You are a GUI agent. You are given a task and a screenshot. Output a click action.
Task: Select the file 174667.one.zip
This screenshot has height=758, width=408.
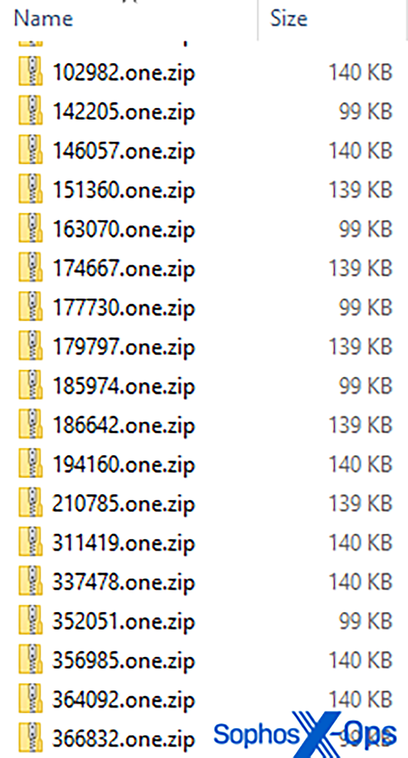[x=124, y=269]
